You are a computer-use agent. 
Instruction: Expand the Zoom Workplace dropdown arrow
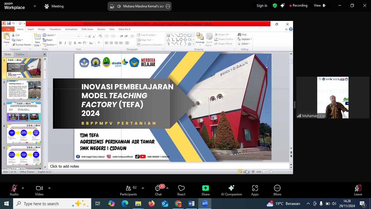[34, 6]
